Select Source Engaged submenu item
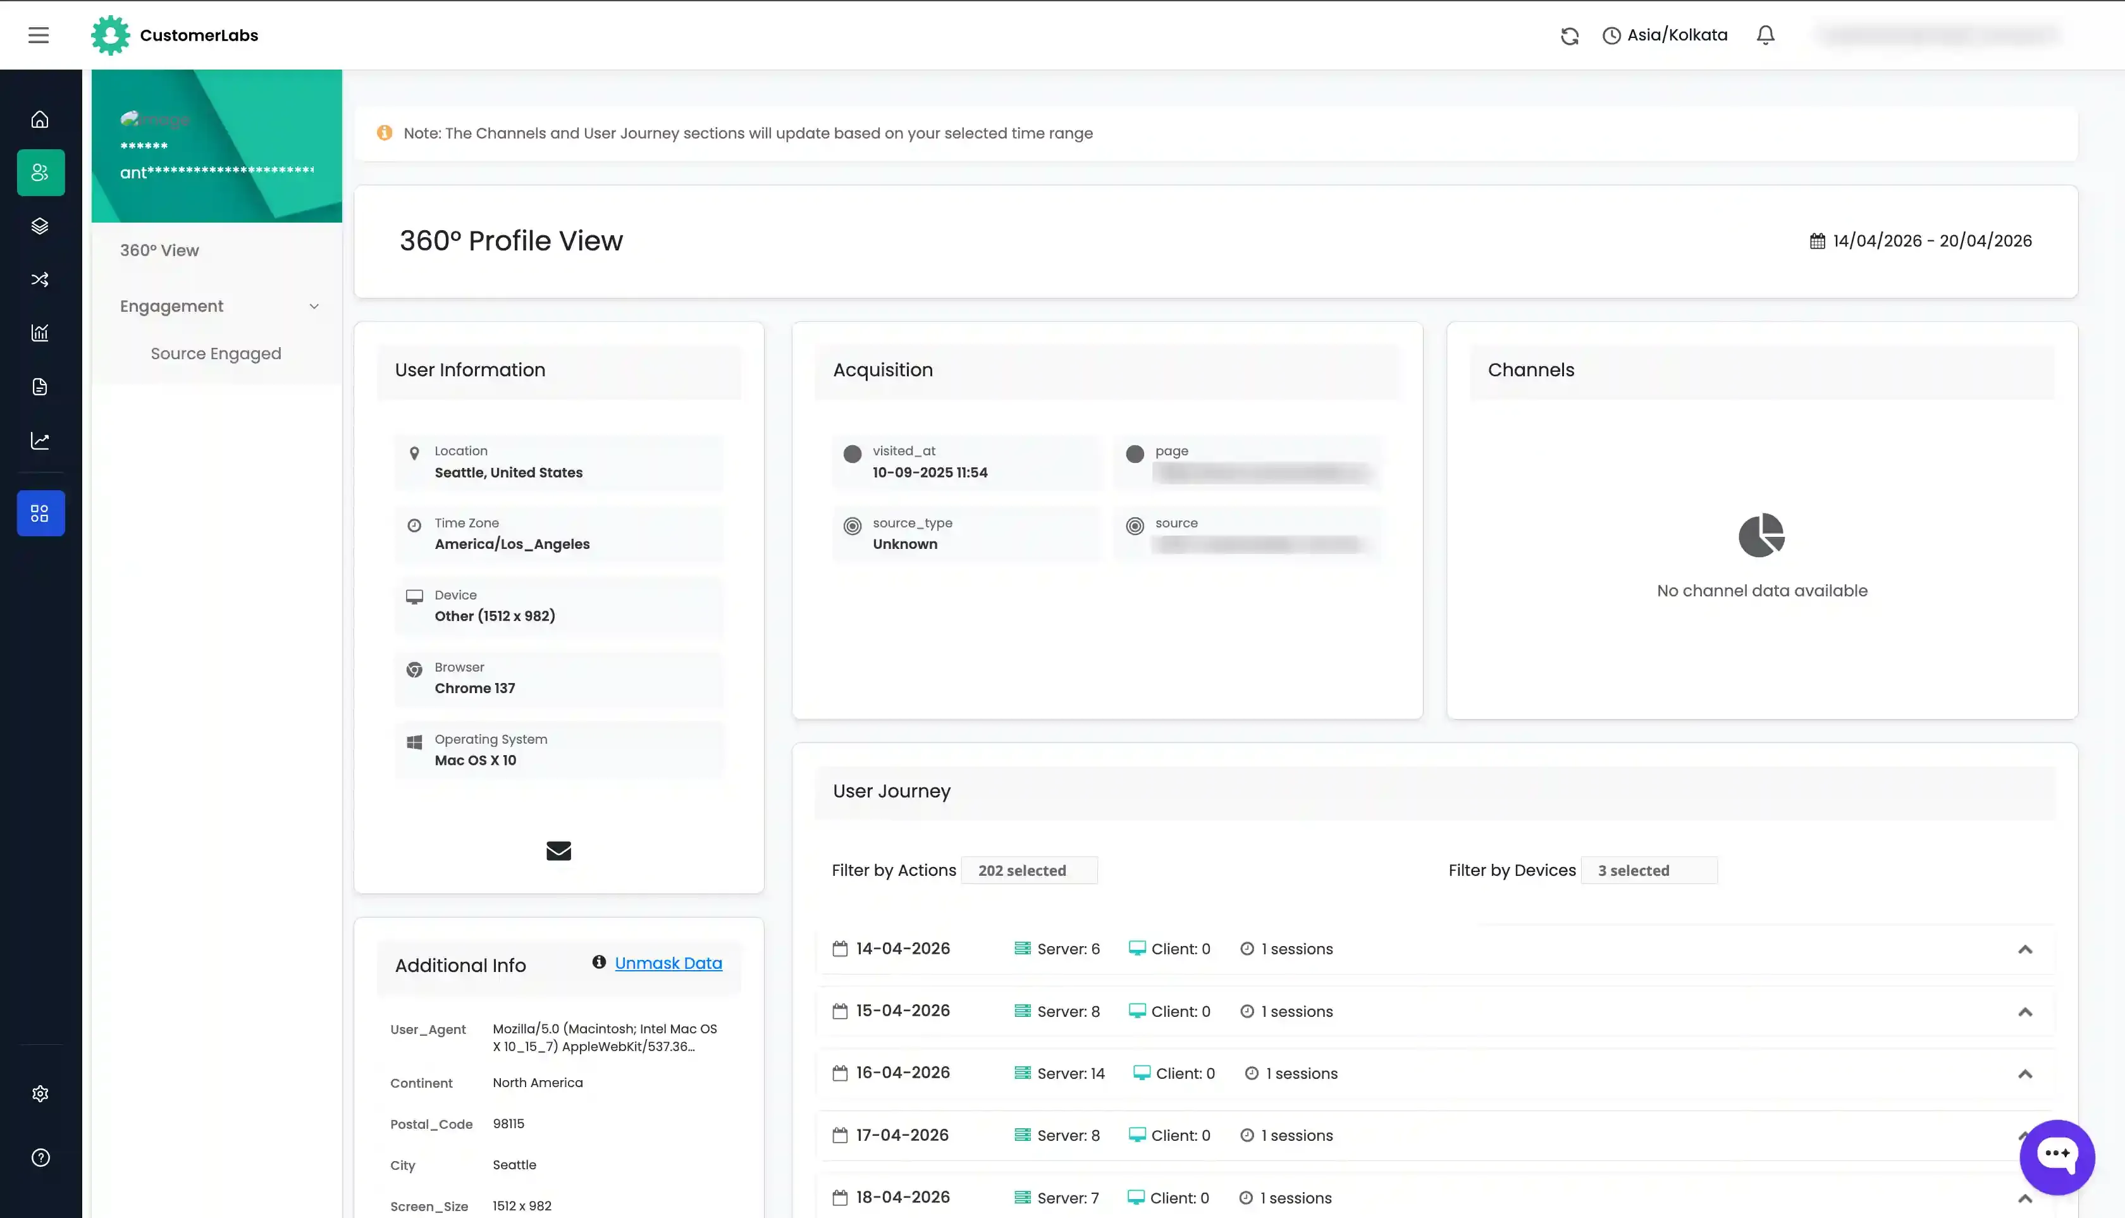The height and width of the screenshot is (1218, 2125). click(x=216, y=354)
